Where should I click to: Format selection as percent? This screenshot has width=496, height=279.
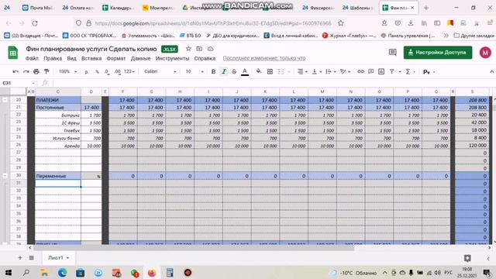pos(97,72)
